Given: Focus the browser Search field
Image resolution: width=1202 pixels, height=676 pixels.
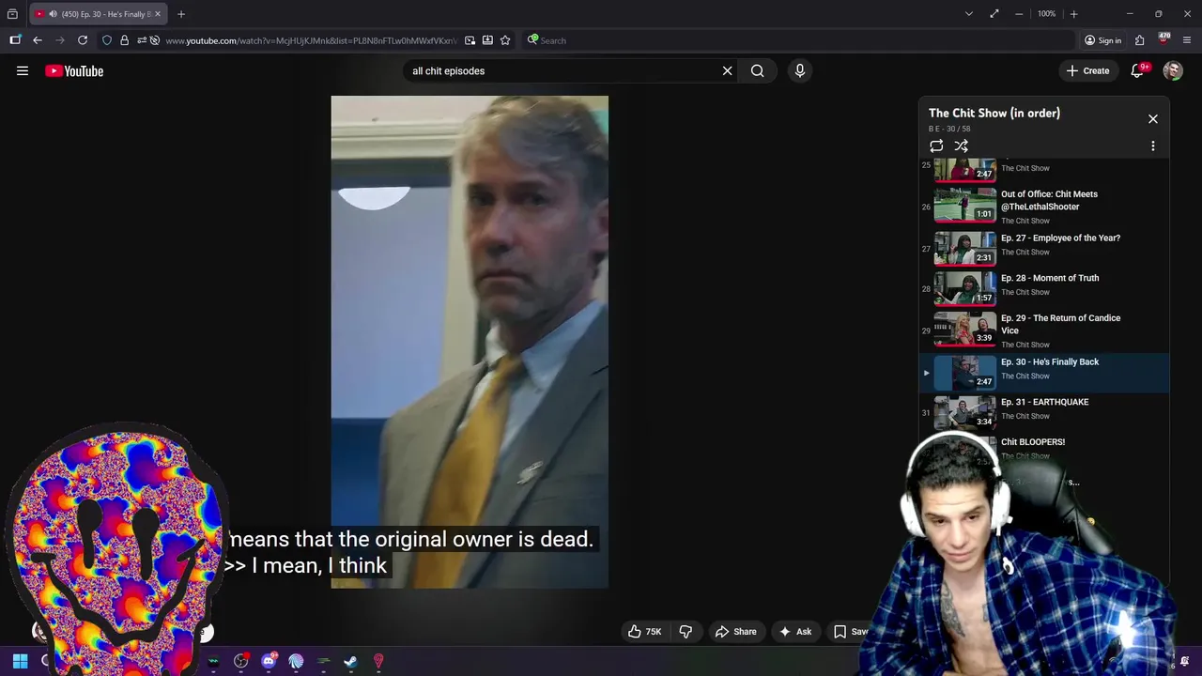Looking at the screenshot, I should (x=798, y=40).
